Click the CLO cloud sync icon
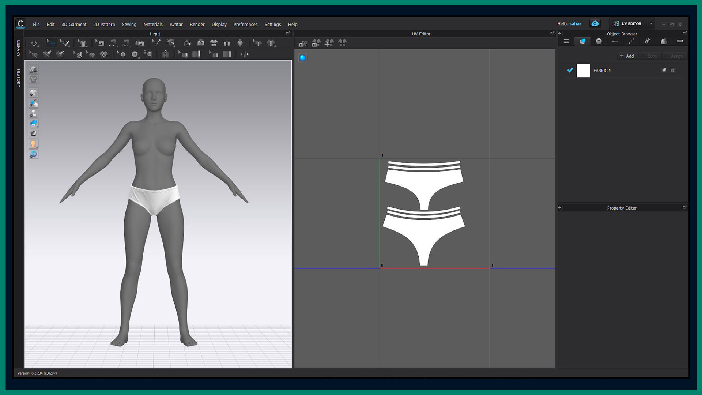 [595, 24]
